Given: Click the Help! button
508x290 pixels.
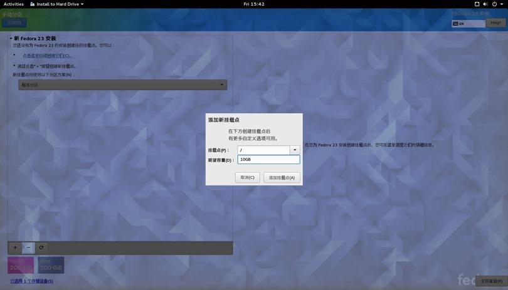Looking at the screenshot, I should click(x=495, y=23).
